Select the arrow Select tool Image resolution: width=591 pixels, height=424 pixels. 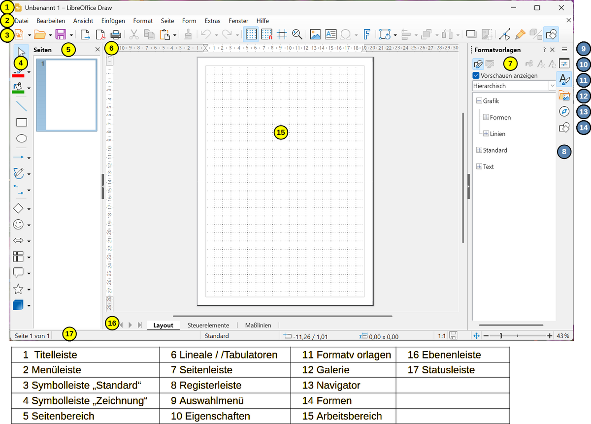[21, 52]
